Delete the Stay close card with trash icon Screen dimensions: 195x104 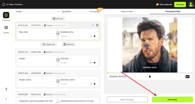pos(97,25)
